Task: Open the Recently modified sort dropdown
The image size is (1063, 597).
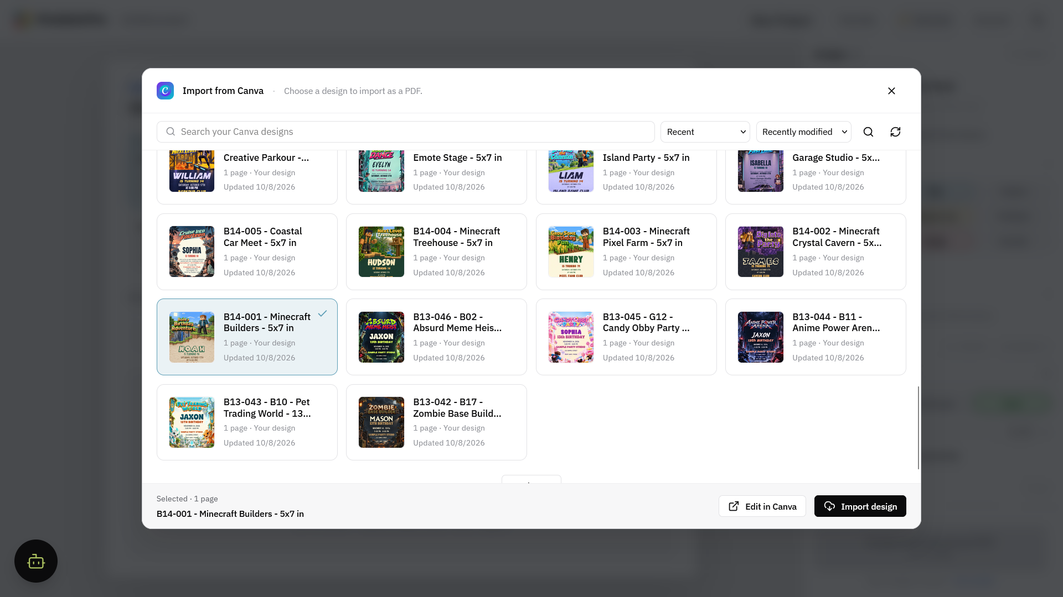Action: pos(803,132)
